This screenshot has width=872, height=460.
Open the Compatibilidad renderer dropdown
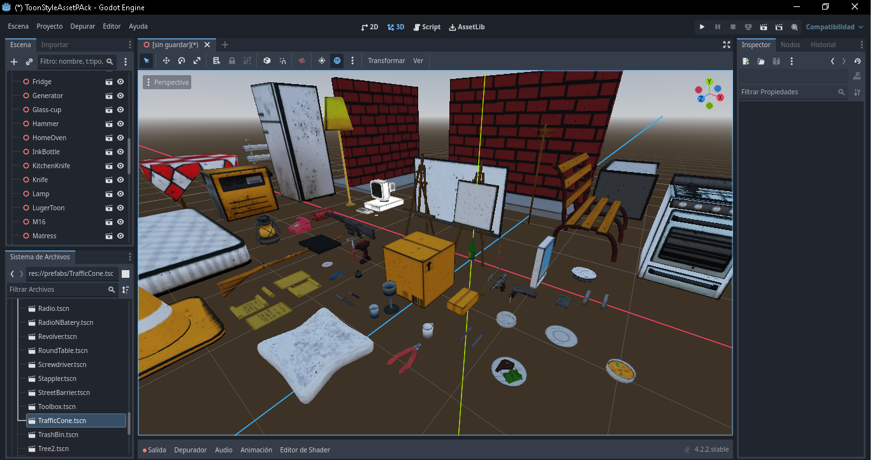coord(834,27)
